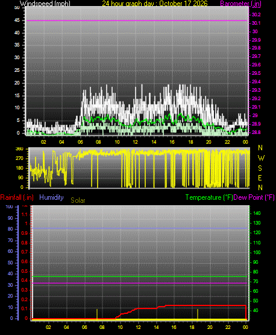This screenshot has height=335, width=276.
Task: Click the '0.9' rainfall axis value
Action: pyautogui.click(x=25, y=233)
